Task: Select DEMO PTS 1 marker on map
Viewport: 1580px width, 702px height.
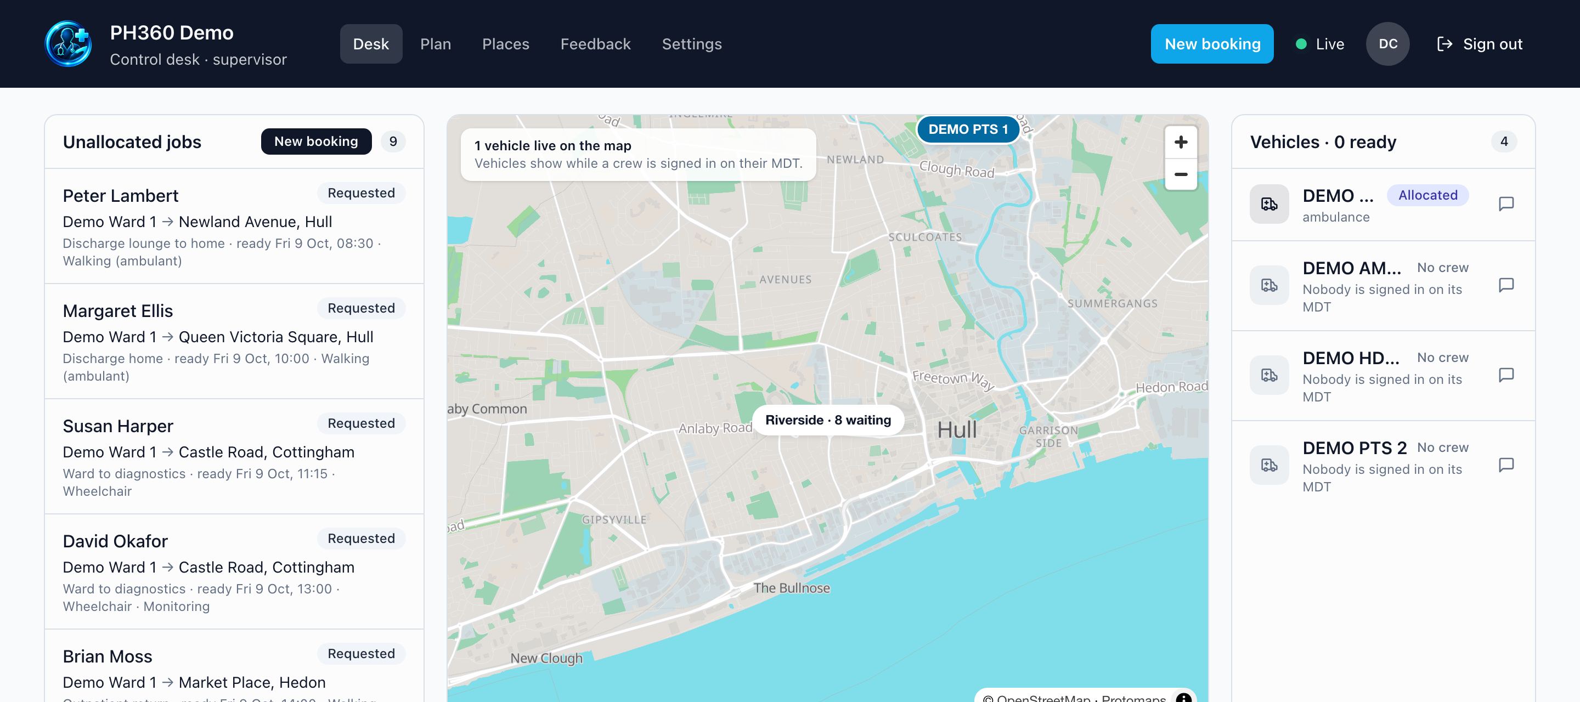Action: pyautogui.click(x=968, y=129)
